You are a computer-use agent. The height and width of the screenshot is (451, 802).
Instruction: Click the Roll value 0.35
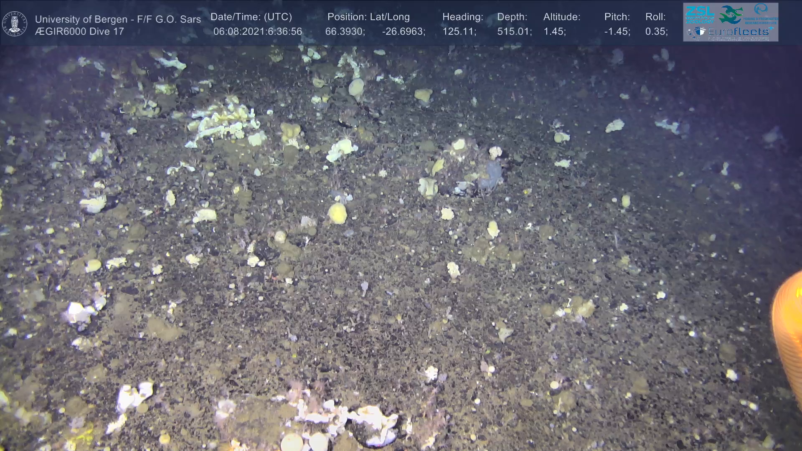click(x=656, y=32)
